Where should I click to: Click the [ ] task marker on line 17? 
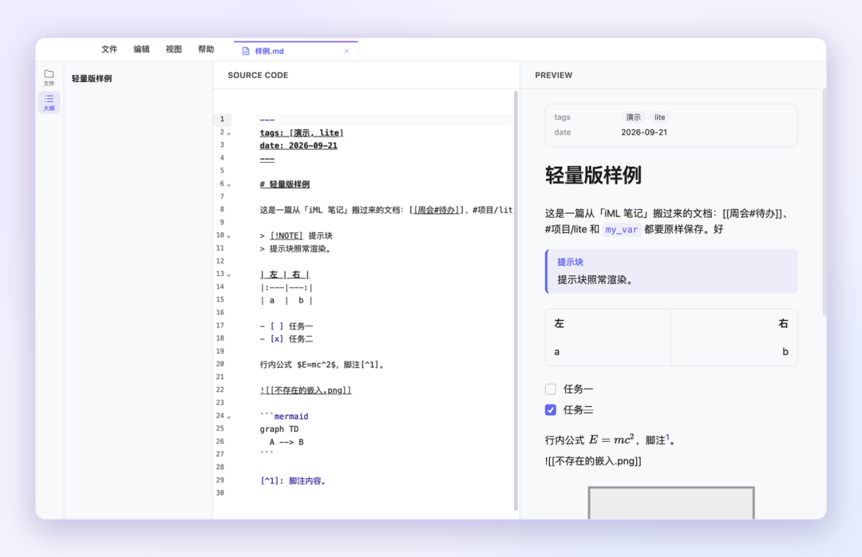pos(276,326)
